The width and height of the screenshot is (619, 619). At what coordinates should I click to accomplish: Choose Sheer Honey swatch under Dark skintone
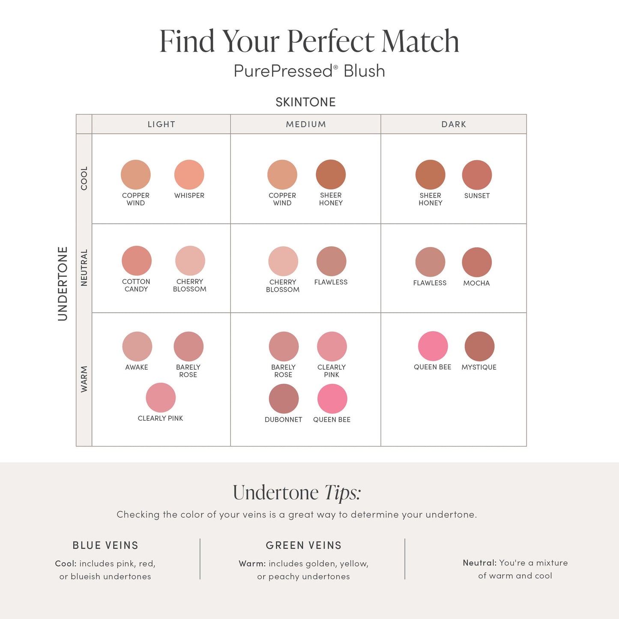tap(430, 175)
